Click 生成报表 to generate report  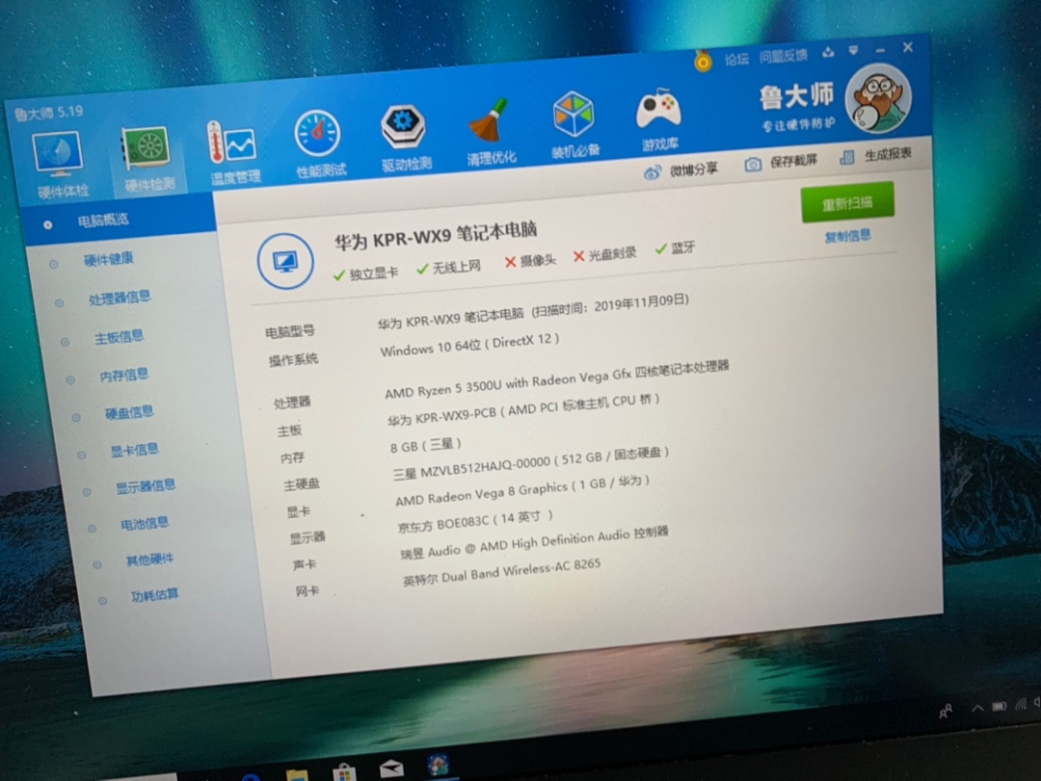point(876,155)
